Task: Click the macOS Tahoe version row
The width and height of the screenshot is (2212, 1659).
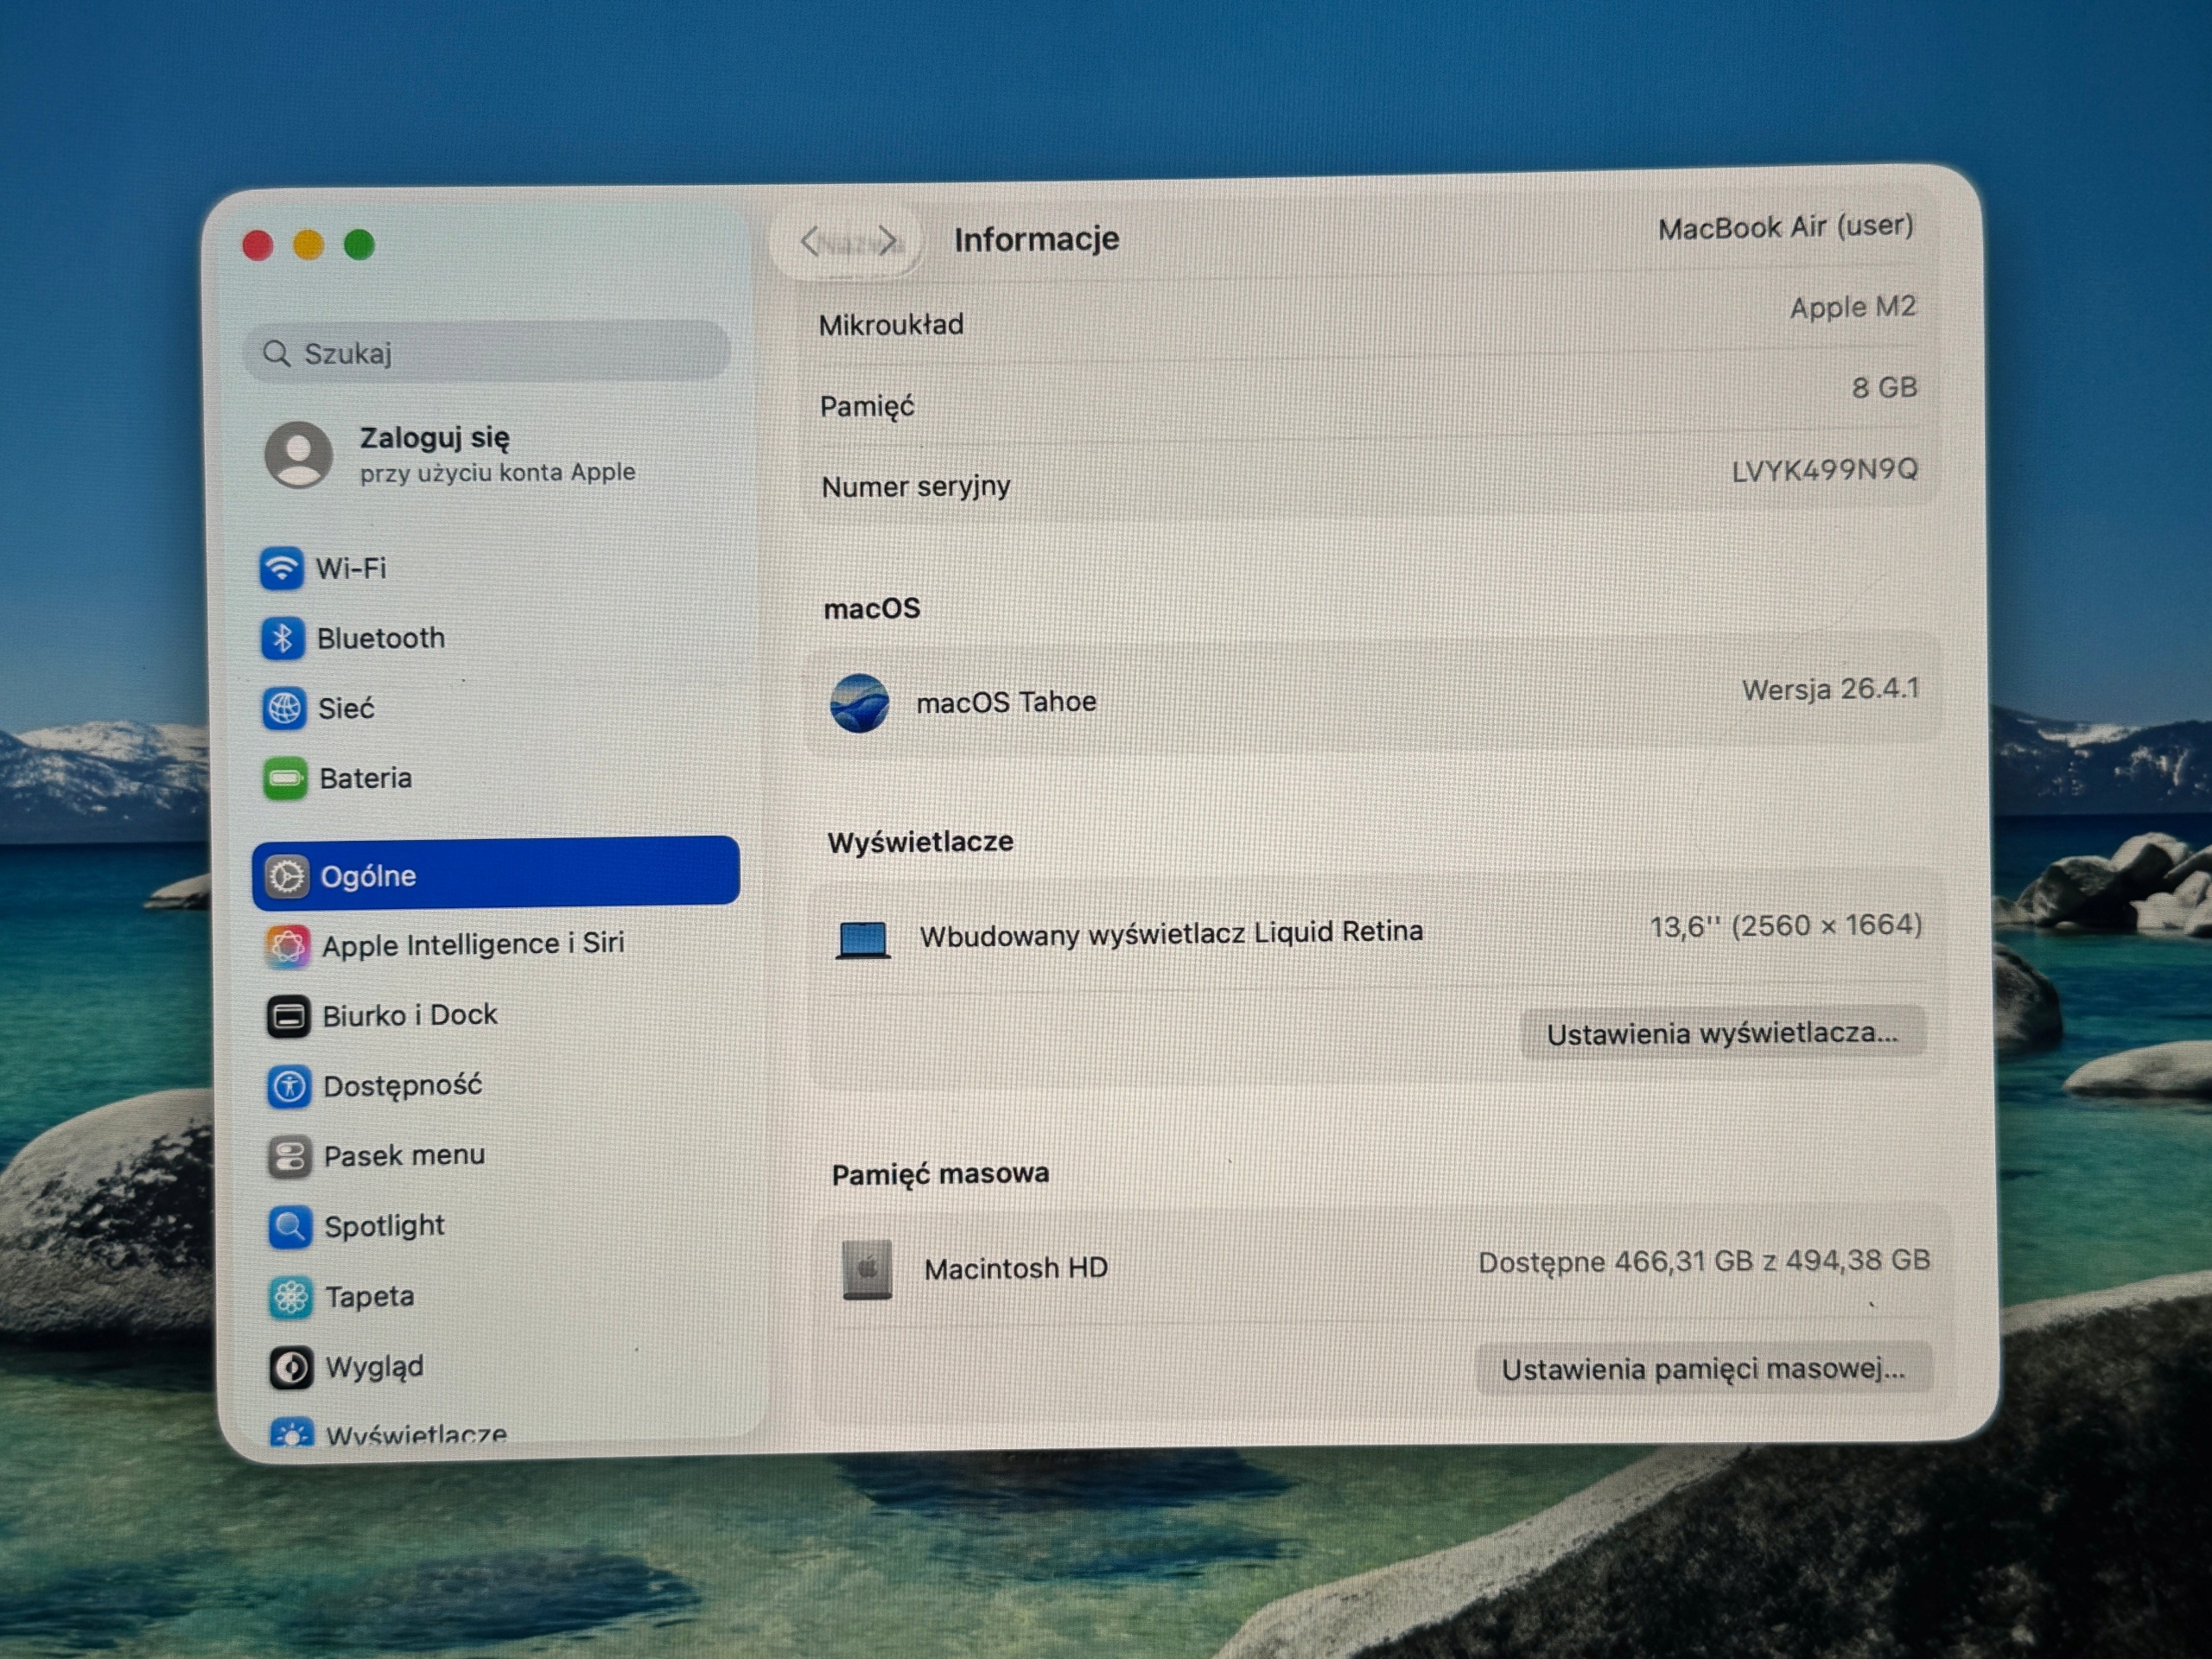Action: [1374, 697]
